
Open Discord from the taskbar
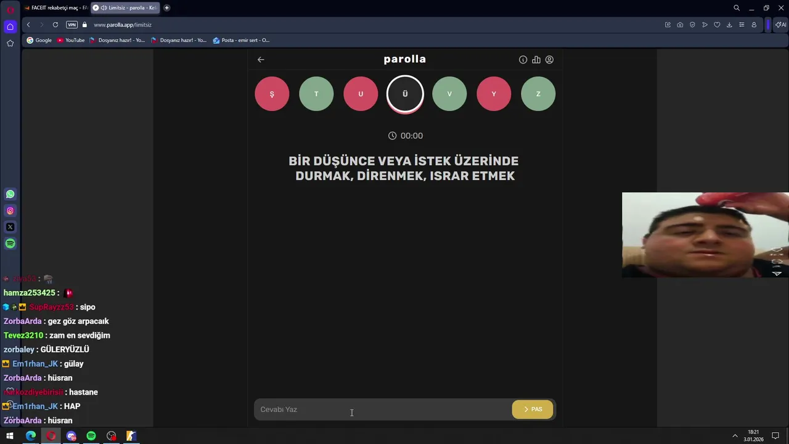pyautogui.click(x=71, y=436)
